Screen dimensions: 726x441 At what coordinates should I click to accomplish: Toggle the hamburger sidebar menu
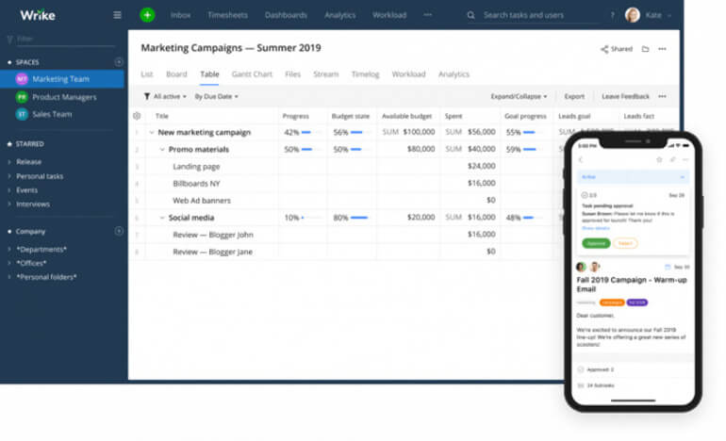tap(117, 15)
